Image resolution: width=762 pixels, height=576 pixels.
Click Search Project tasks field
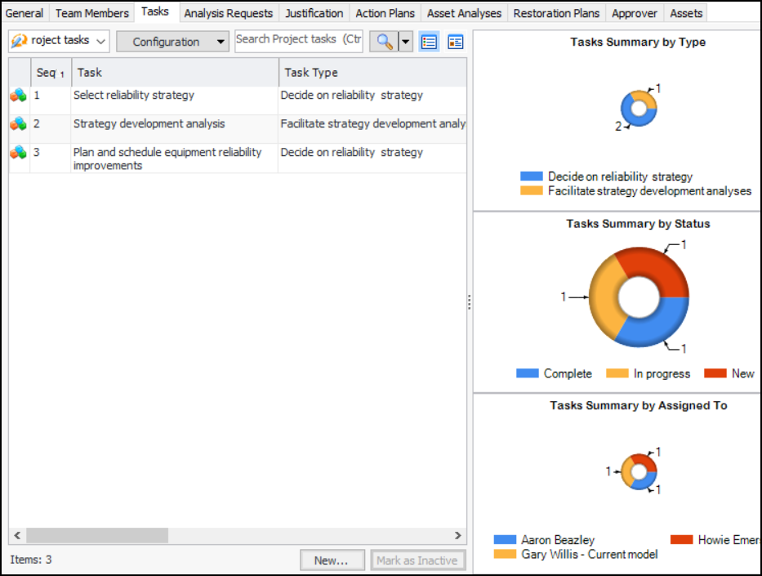[x=298, y=41]
